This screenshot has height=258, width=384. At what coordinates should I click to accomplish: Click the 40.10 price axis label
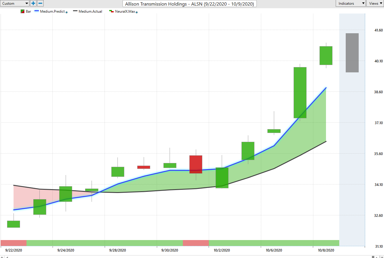tap(378, 61)
